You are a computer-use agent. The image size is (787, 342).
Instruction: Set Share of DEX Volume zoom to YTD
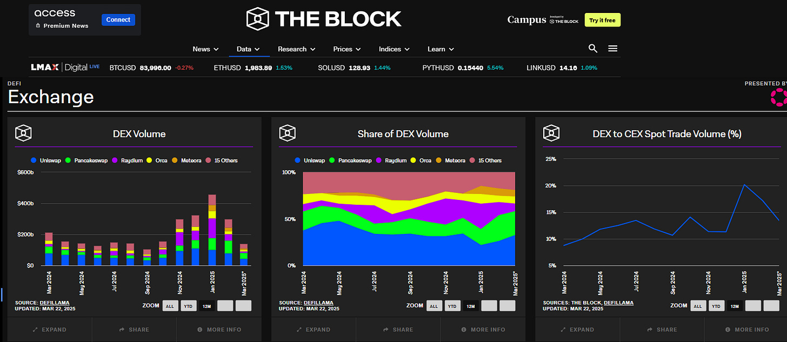452,306
